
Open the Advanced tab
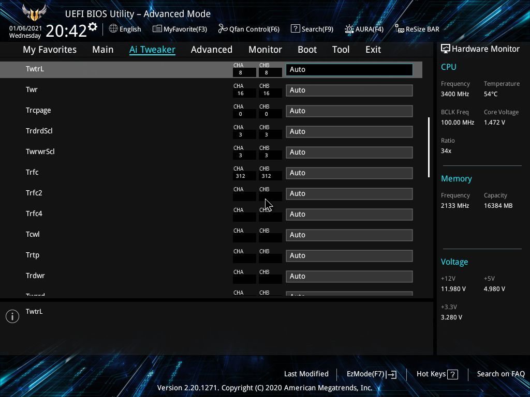click(212, 50)
